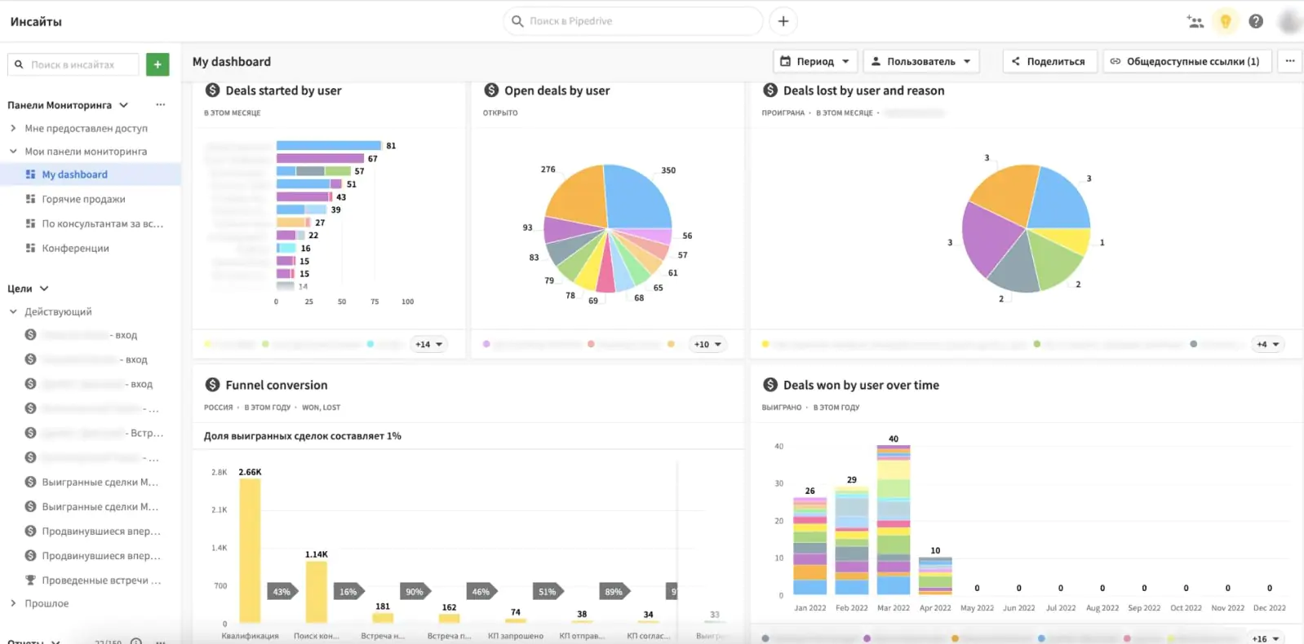Click the dashboard icon next to Конференции

30,248
